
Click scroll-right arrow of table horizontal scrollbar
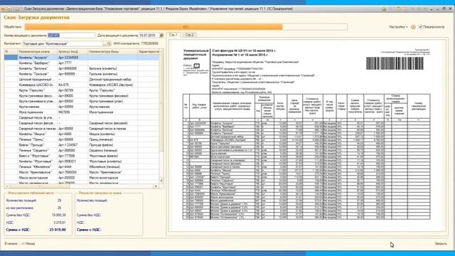156,186
